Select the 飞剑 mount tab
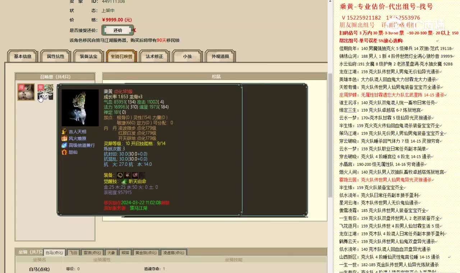 pos(73,253)
